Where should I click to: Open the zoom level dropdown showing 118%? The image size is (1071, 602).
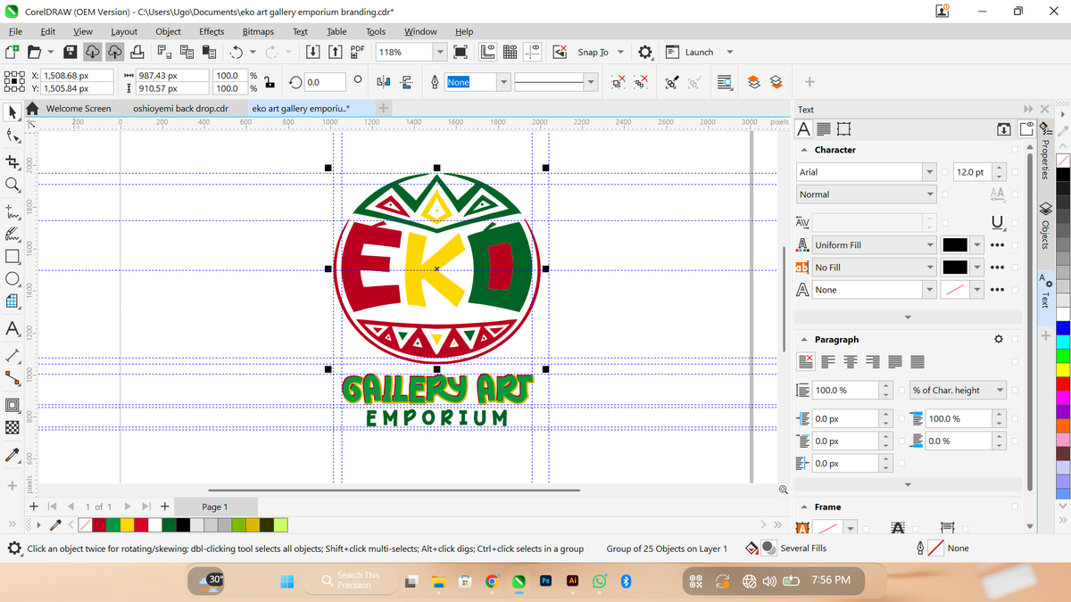pyautogui.click(x=439, y=52)
